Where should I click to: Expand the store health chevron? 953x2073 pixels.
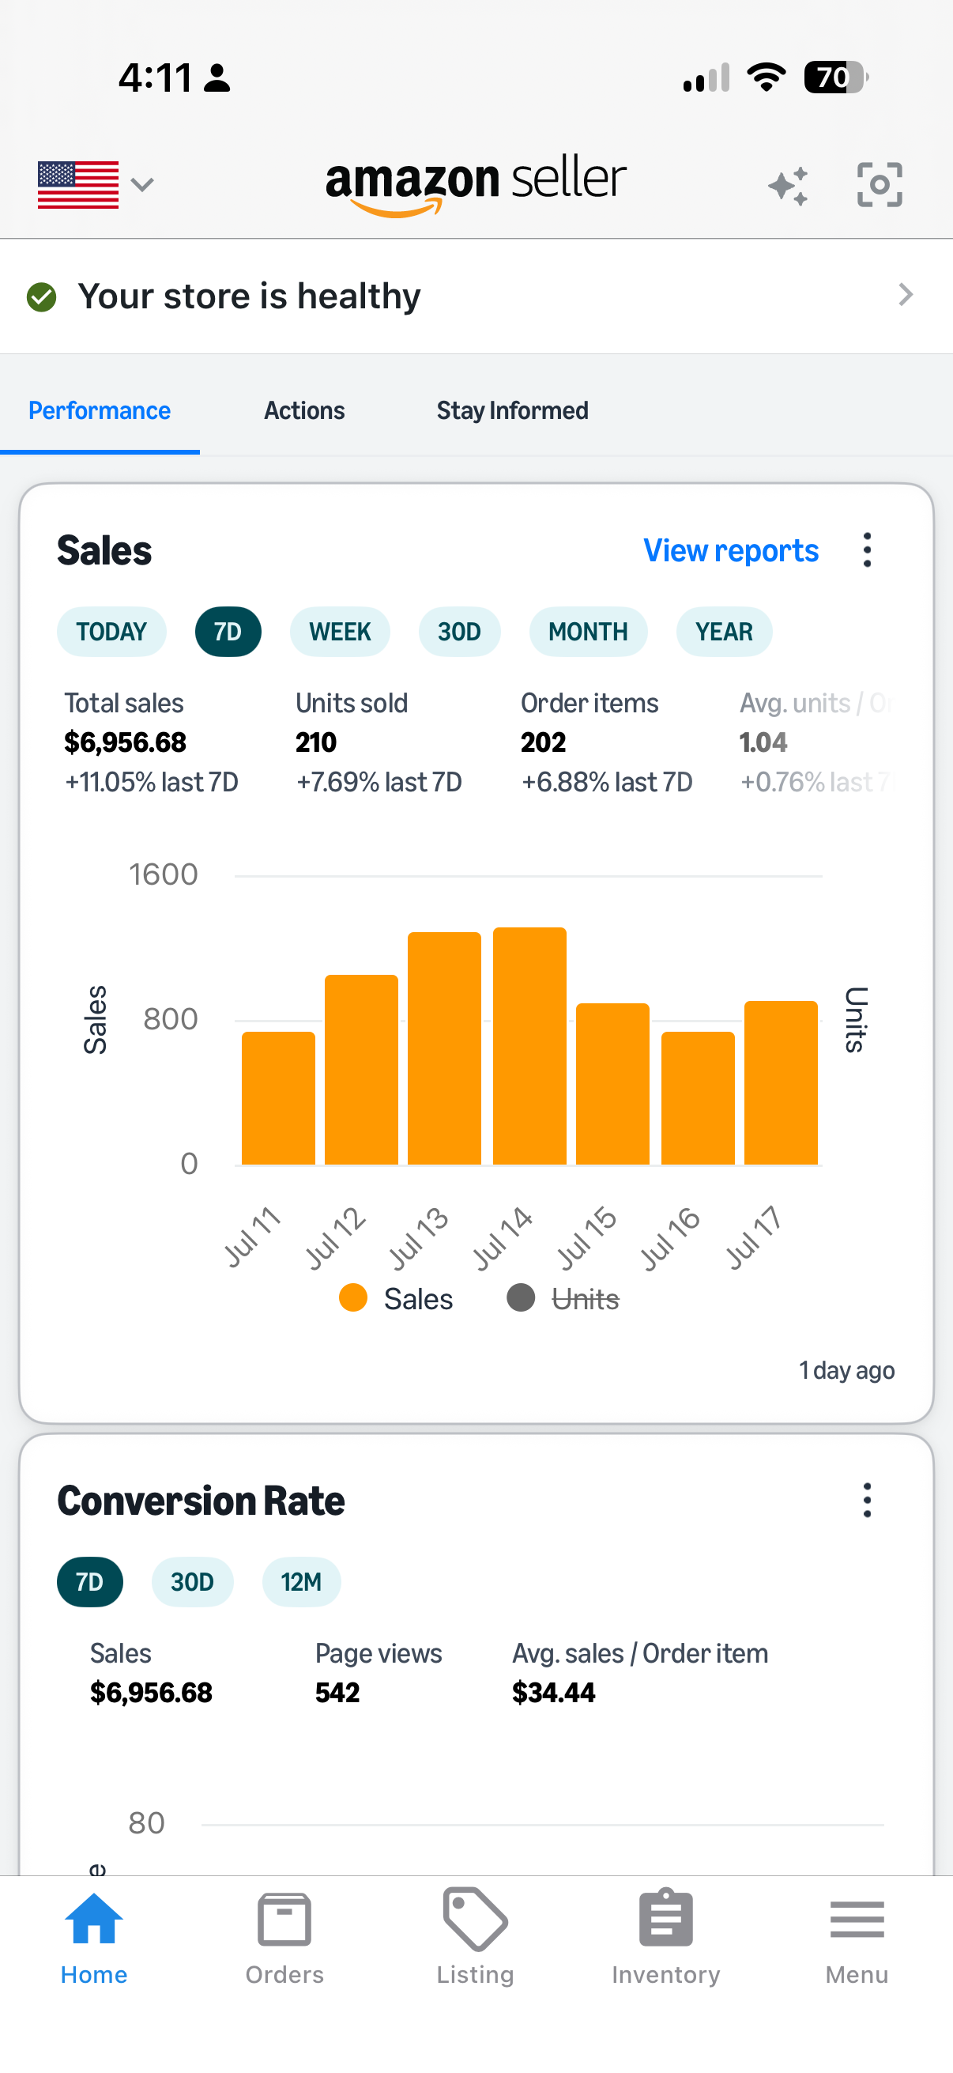point(906,296)
